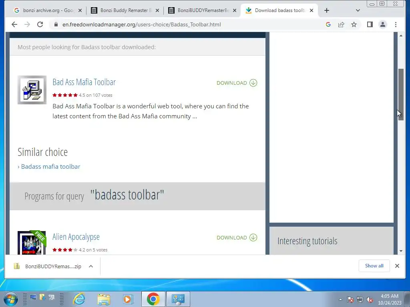
Task: Click Chrome icon on taskbar
Action: click(x=153, y=299)
